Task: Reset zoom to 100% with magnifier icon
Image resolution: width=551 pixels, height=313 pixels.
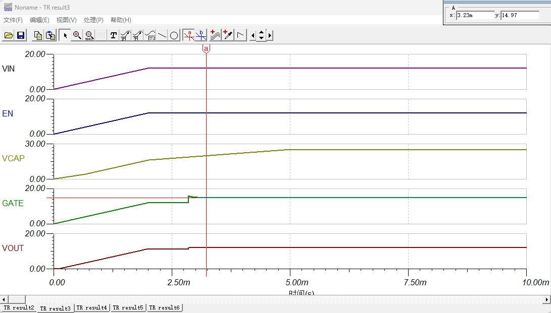Action: pyautogui.click(x=89, y=35)
